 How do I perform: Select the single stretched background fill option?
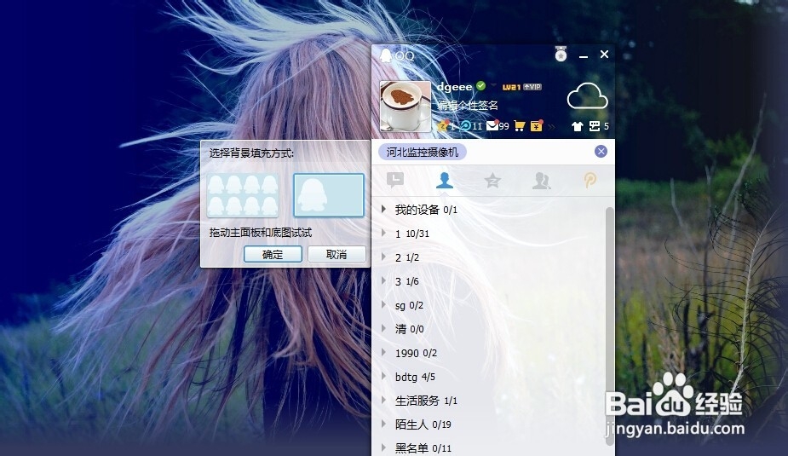329,195
